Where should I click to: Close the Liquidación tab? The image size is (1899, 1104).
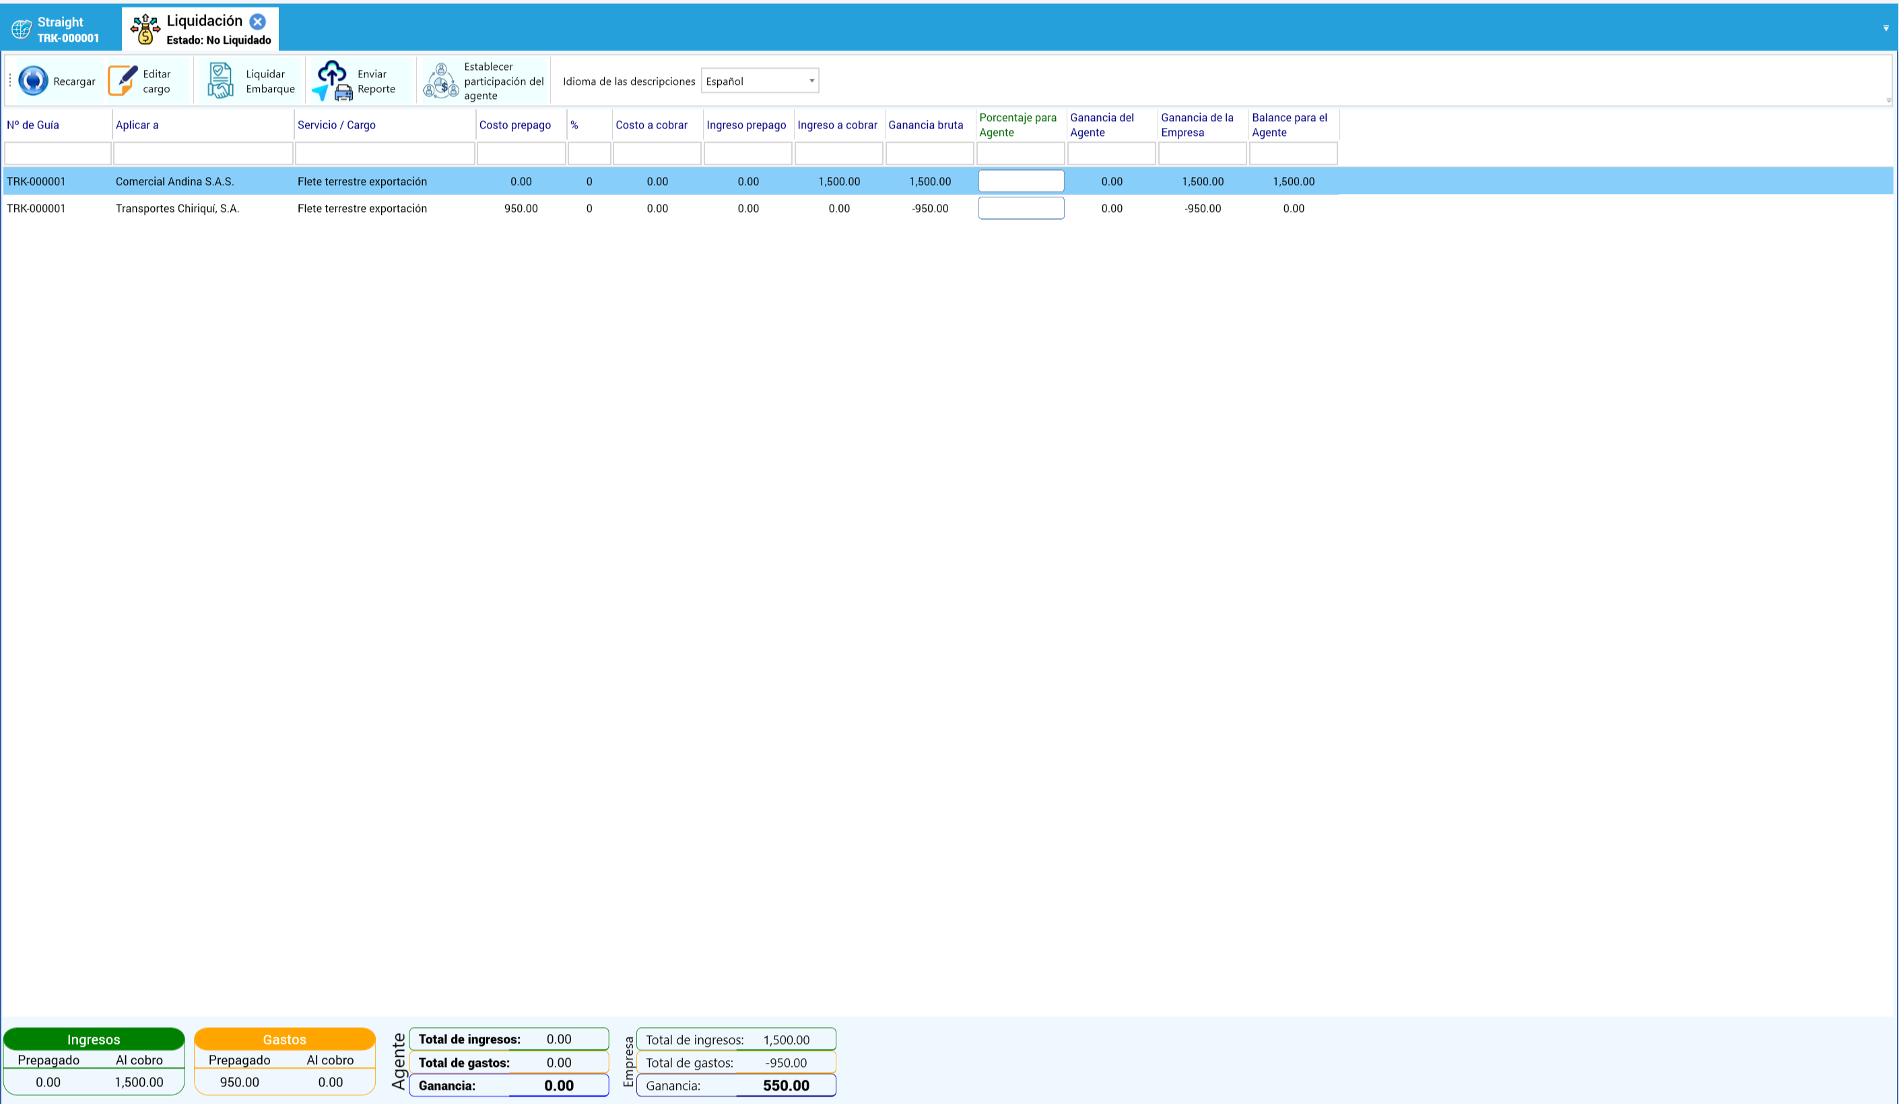pyautogui.click(x=258, y=22)
